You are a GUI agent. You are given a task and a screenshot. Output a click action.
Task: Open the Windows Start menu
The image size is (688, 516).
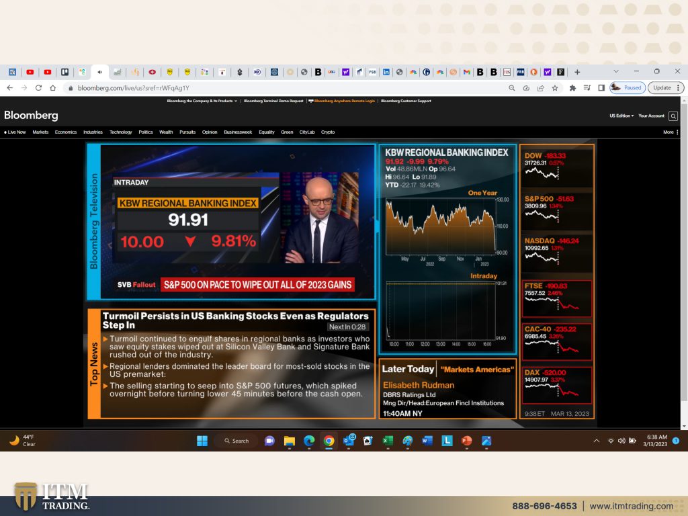(x=202, y=441)
